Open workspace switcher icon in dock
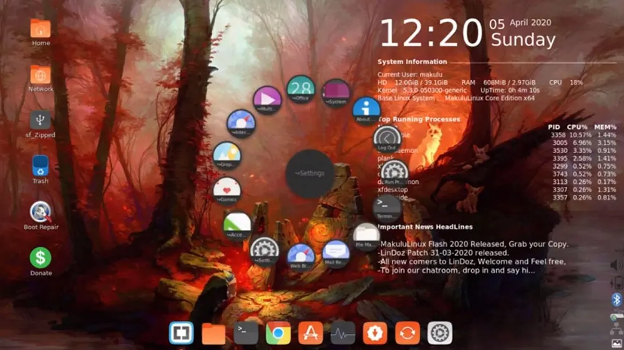624x350 pixels. click(181, 333)
